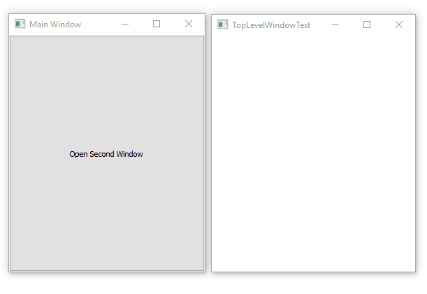The height and width of the screenshot is (294, 427).
Task: Select the Main Window title text
Action: coord(55,24)
